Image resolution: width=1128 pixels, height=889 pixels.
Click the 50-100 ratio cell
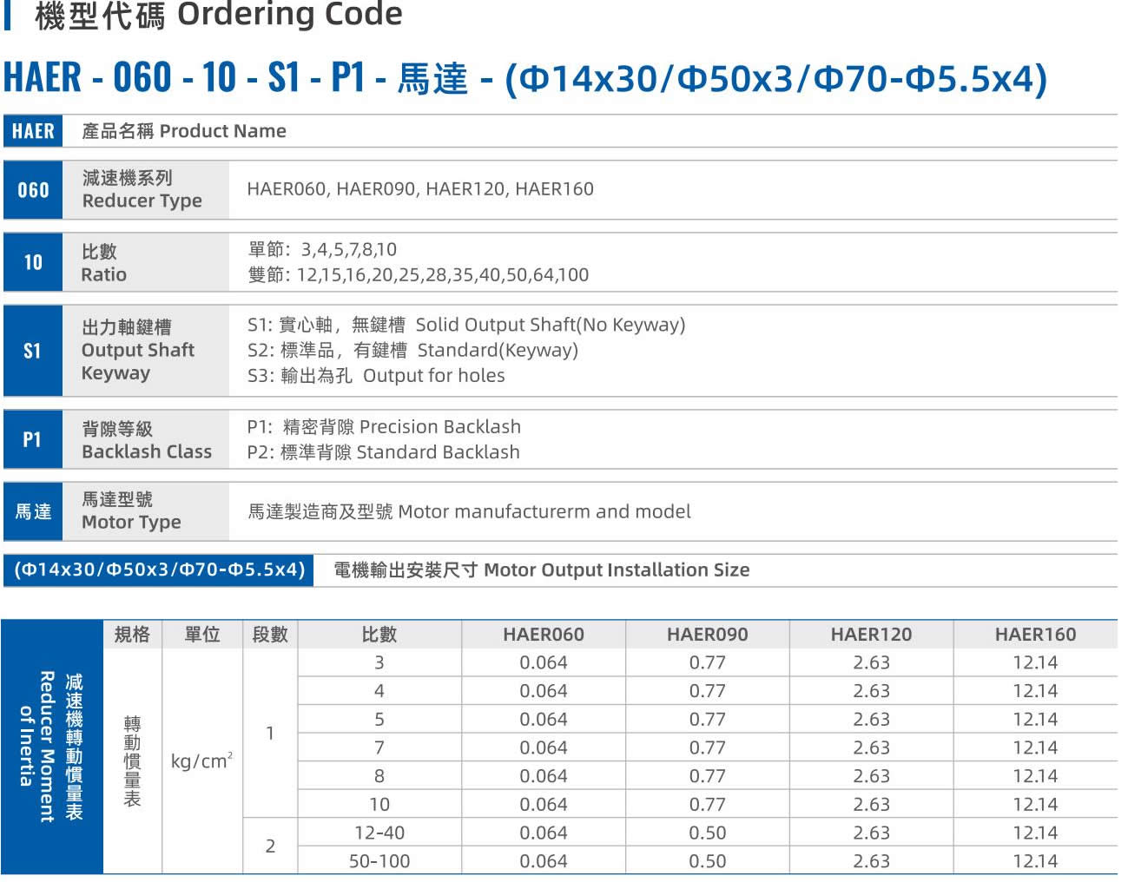(379, 862)
